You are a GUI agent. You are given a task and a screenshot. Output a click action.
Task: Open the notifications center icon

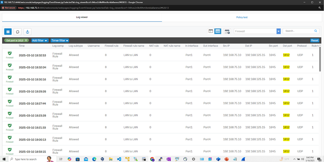click(x=319, y=159)
